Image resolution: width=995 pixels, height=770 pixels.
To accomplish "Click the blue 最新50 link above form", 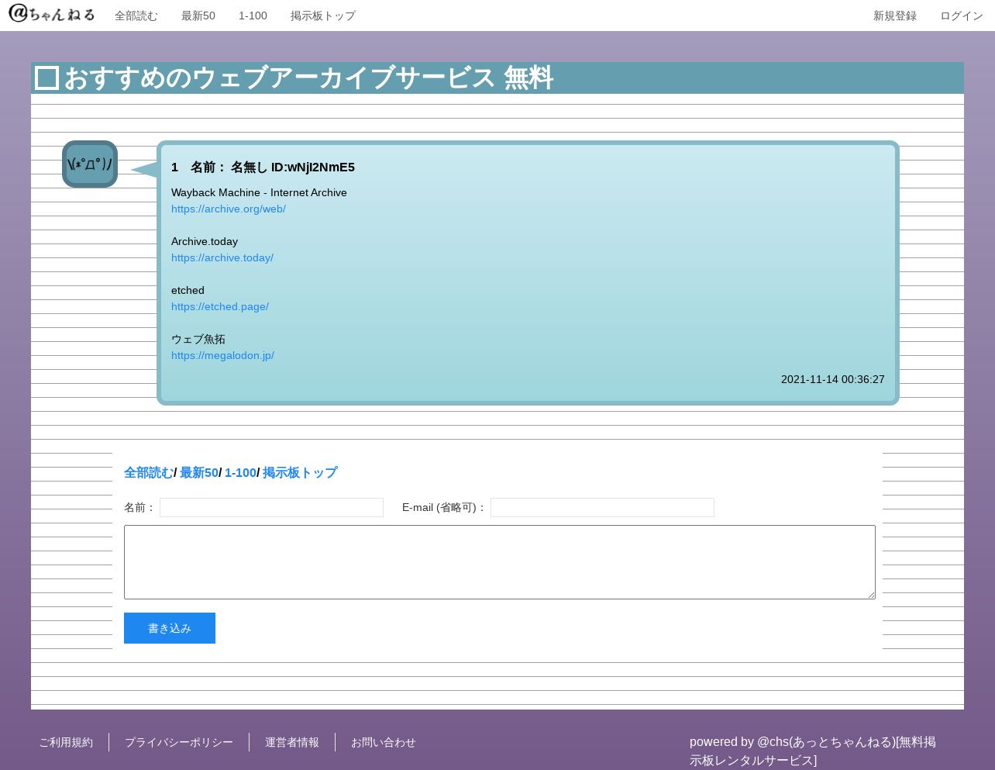I will [198, 472].
